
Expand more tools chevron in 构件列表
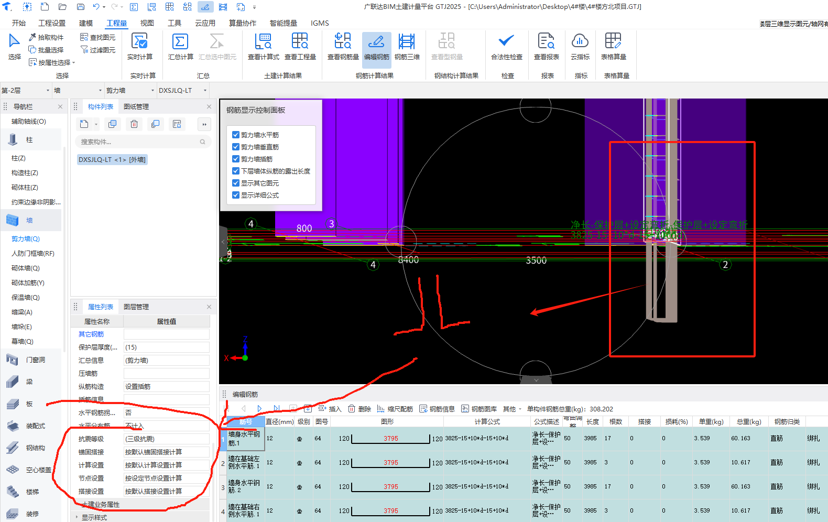click(204, 124)
